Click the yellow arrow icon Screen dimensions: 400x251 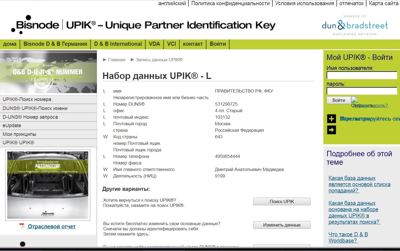pyautogui.click(x=331, y=130)
